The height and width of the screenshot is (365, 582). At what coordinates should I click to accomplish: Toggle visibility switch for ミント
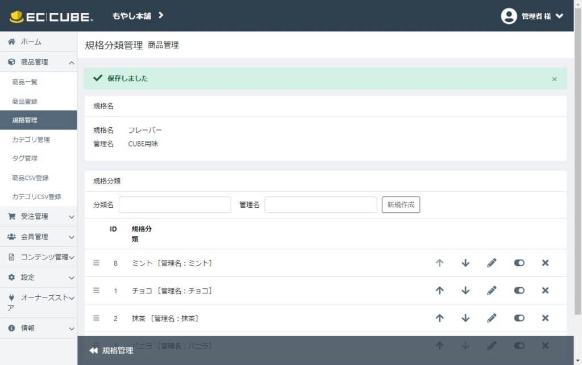tap(519, 263)
